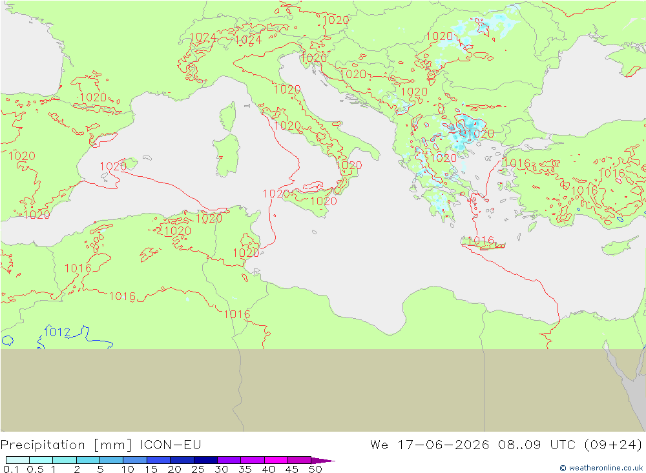
Task: Click the island of Sardinia on map
Action: pos(226,156)
